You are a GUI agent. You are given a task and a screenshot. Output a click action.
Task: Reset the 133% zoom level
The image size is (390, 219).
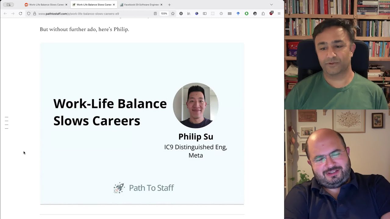click(x=164, y=14)
